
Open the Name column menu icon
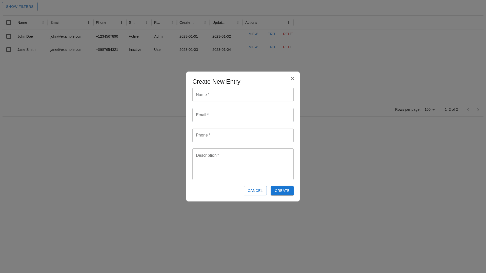point(43,22)
